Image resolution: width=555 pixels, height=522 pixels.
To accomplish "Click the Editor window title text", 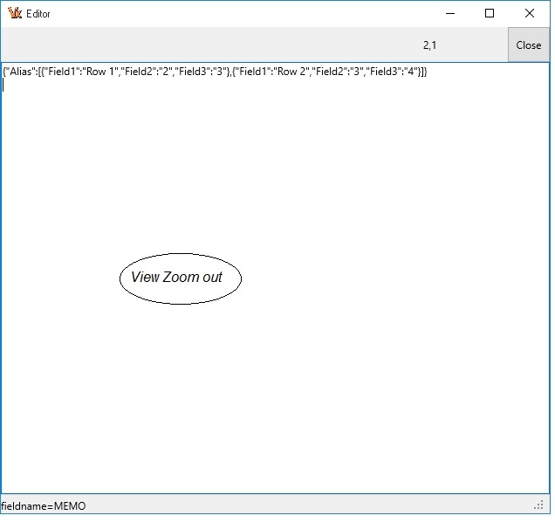I will 38,14.
